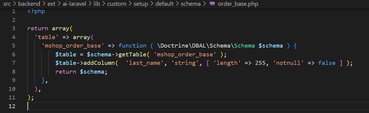Click the '$schema' parameter on line 5

271,46
